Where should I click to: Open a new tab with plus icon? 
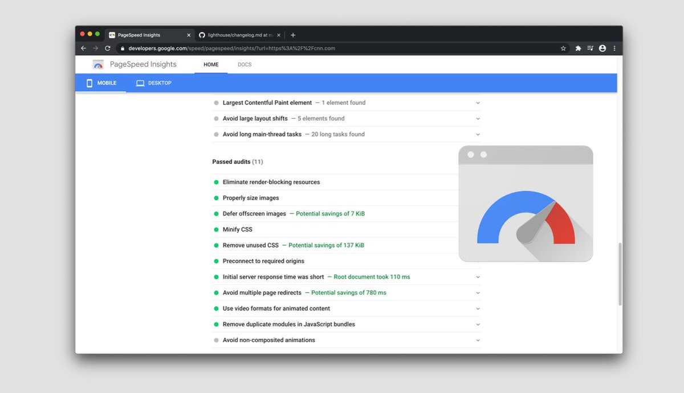click(x=293, y=35)
